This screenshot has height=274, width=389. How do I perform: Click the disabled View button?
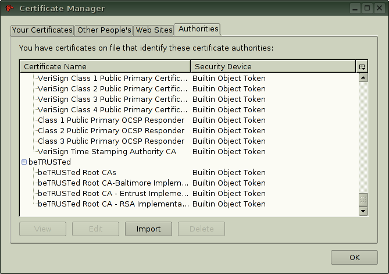[42, 229]
